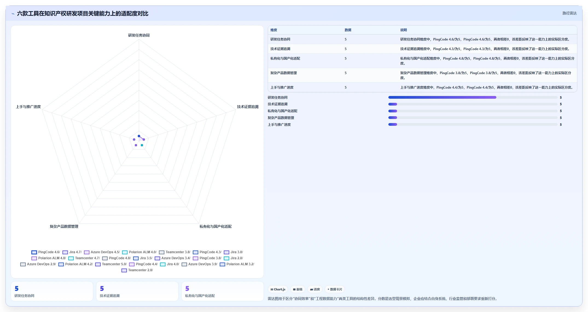Toggle Azure DevOps 3.4/ legend entry

tap(173, 258)
